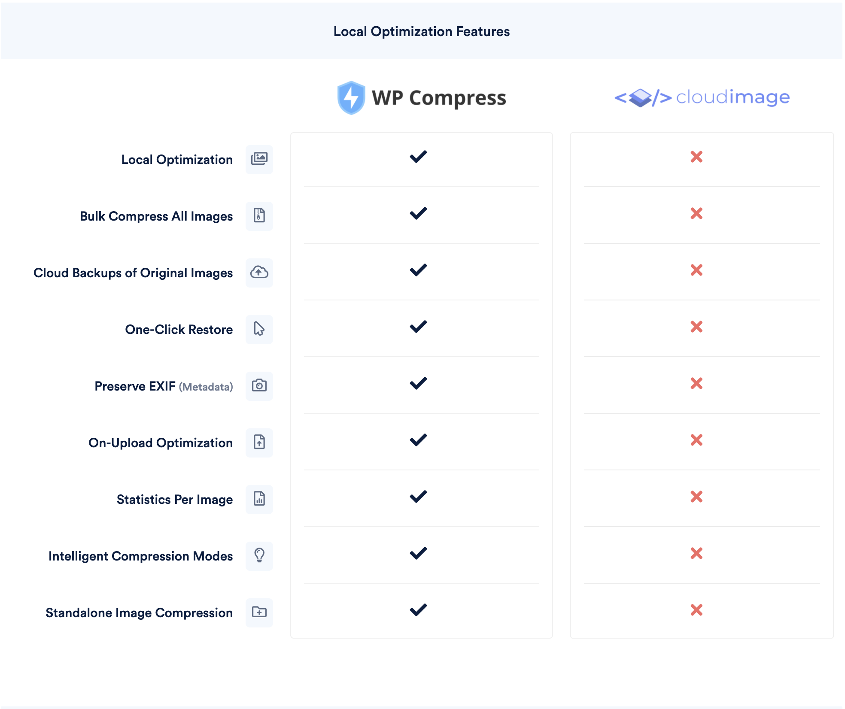Click cloudimage red X for Bulk Compress
845x709 pixels.
point(696,213)
